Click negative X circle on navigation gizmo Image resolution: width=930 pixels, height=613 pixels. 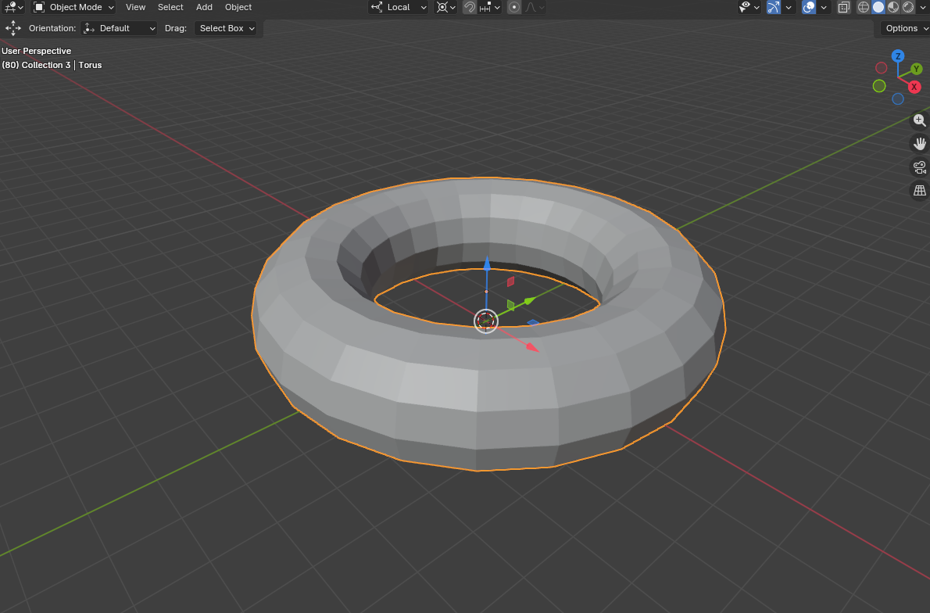882,68
